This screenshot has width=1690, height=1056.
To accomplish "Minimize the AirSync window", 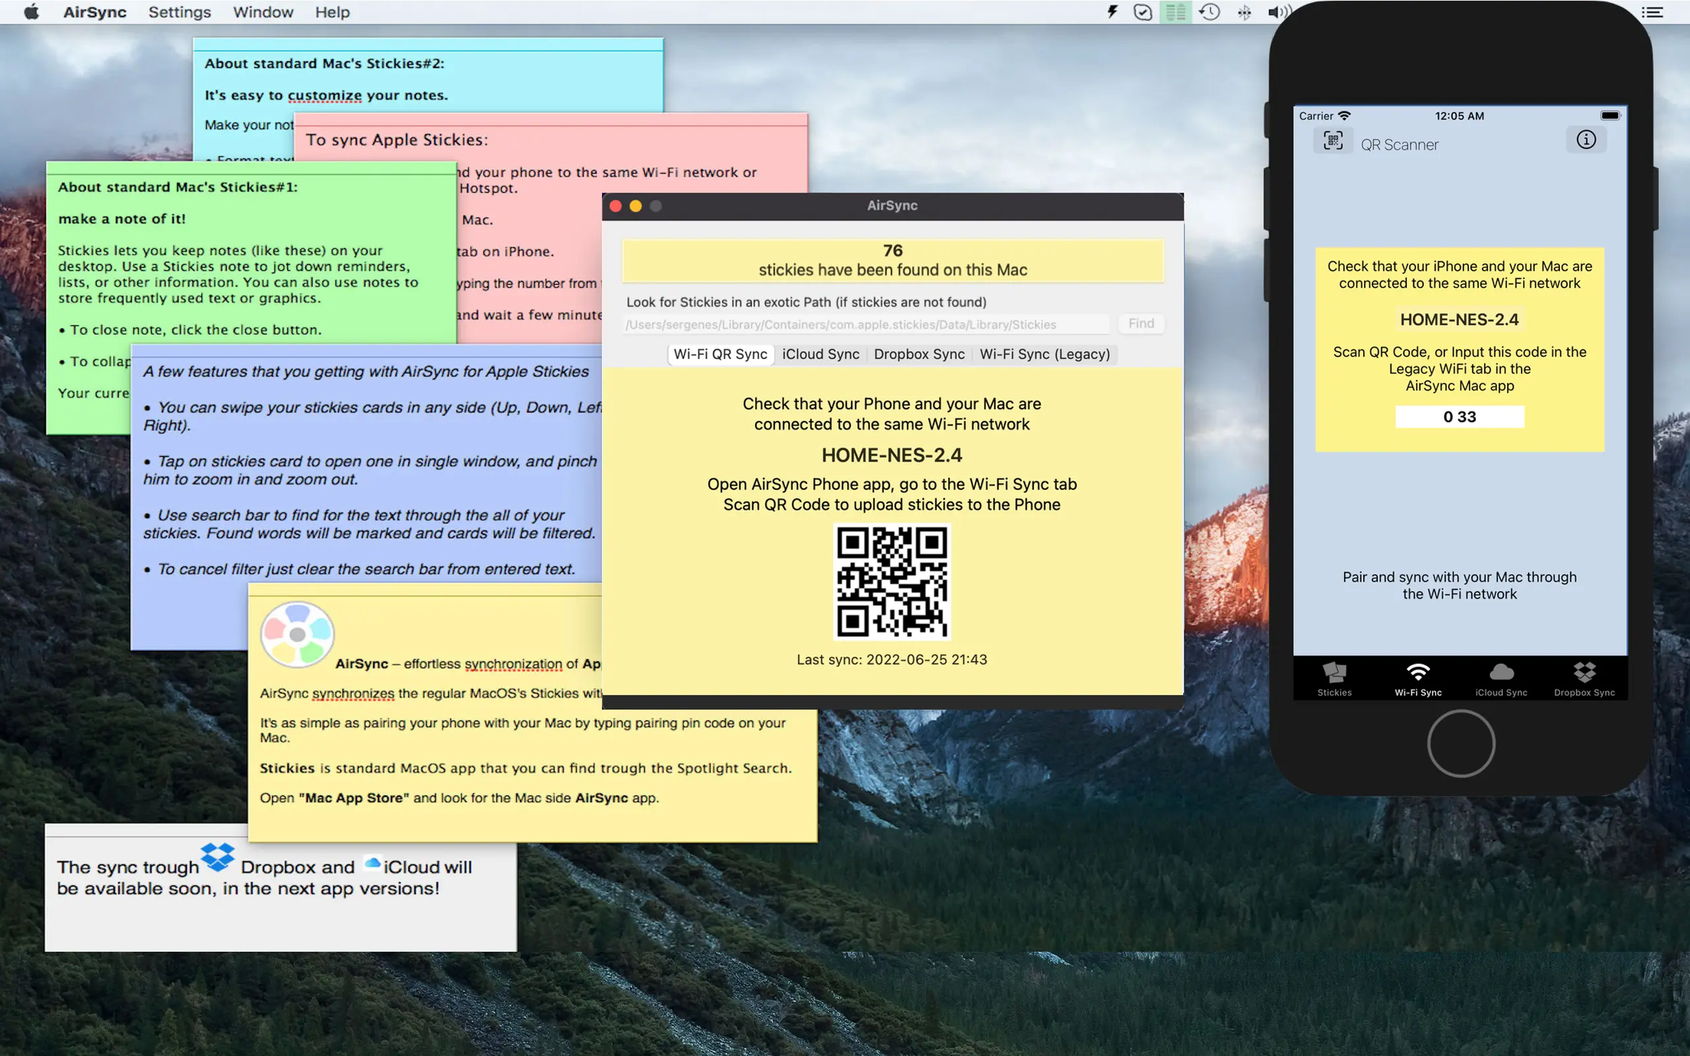I will 636,206.
